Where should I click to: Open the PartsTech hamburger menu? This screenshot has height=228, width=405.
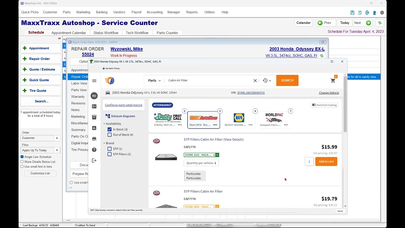tap(94, 81)
